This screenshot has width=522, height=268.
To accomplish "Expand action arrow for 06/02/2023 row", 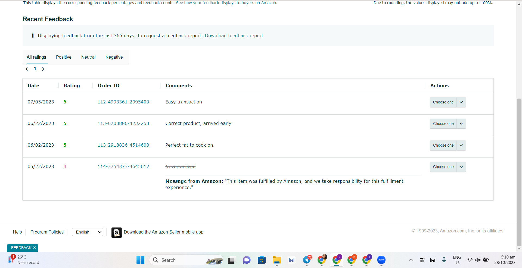I will point(461,145).
